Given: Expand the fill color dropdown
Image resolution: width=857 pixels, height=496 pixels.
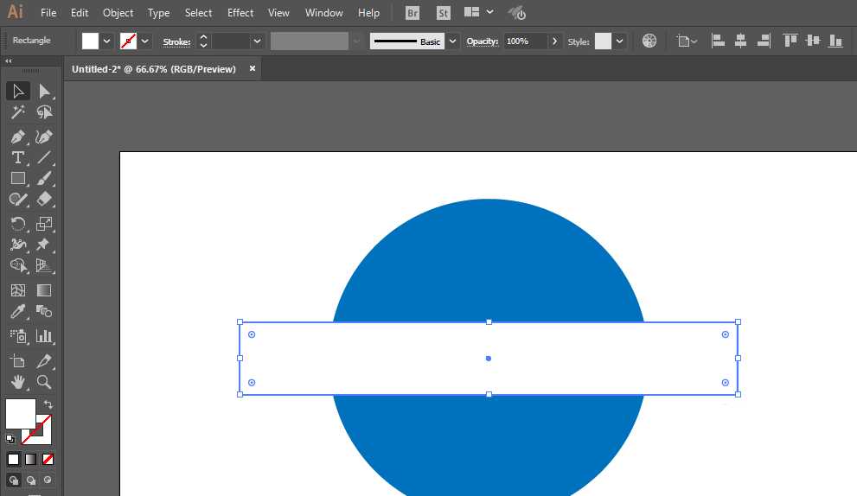Looking at the screenshot, I should point(107,41).
